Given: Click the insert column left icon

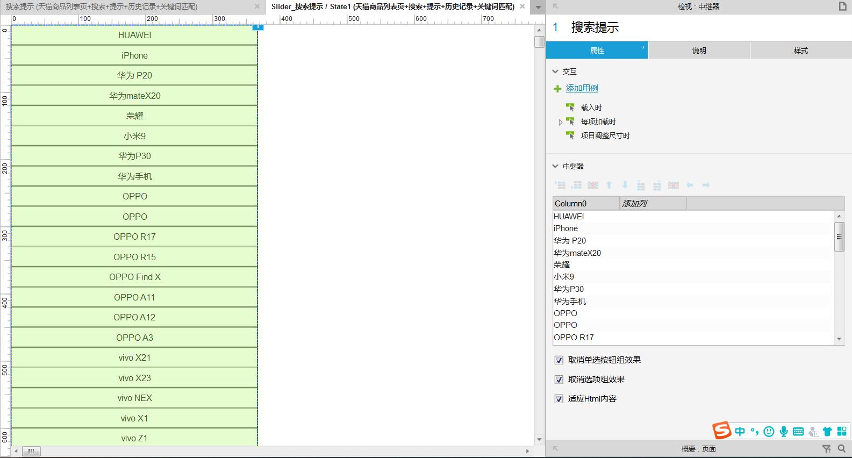Looking at the screenshot, I should point(641,185).
